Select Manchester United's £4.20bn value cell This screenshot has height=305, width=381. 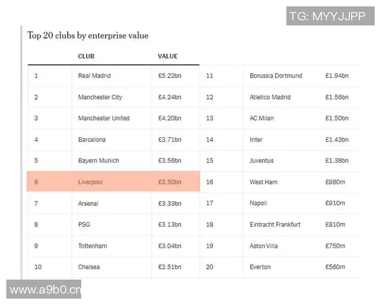170,118
